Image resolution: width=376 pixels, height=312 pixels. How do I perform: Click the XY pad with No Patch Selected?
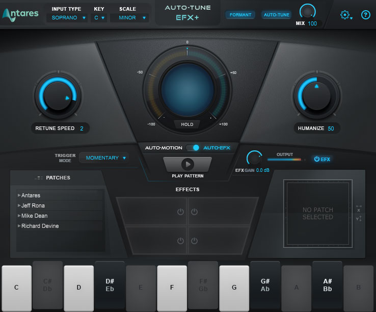point(318,214)
